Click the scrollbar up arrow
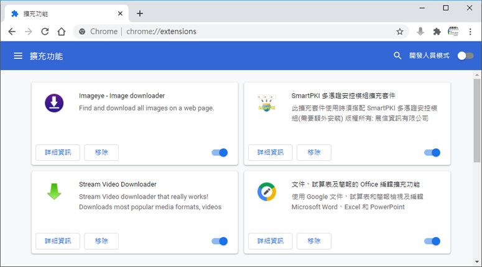 [477, 75]
